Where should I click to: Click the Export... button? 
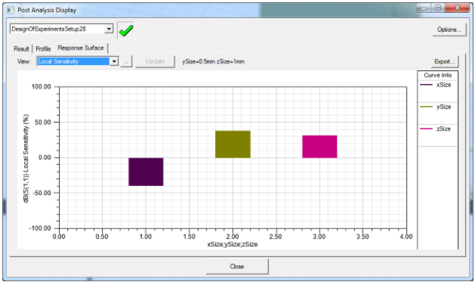[444, 61]
